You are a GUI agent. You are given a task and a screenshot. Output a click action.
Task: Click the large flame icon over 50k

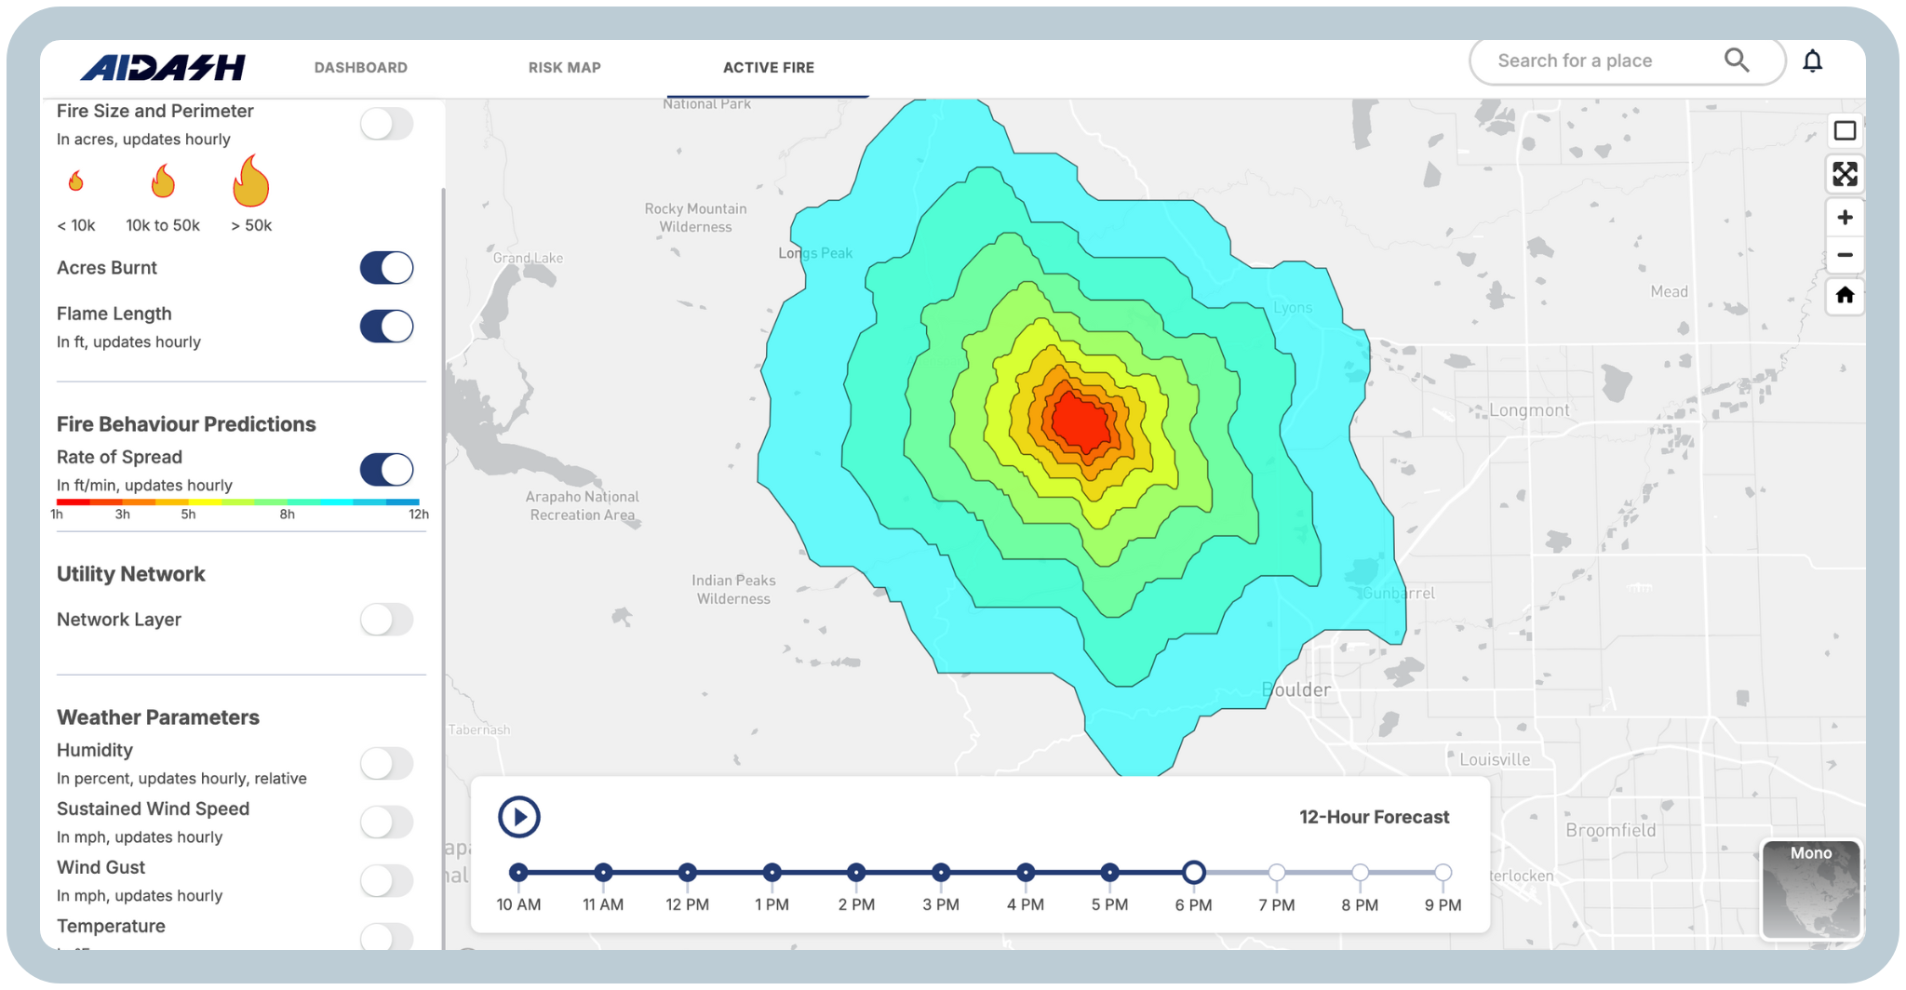pyautogui.click(x=251, y=181)
